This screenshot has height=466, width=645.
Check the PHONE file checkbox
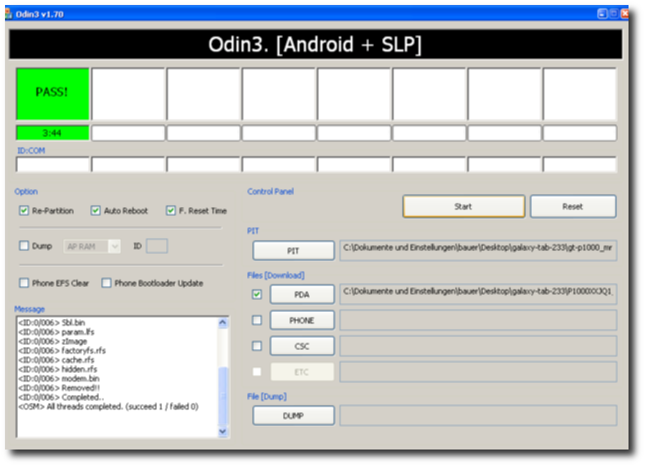(x=257, y=320)
